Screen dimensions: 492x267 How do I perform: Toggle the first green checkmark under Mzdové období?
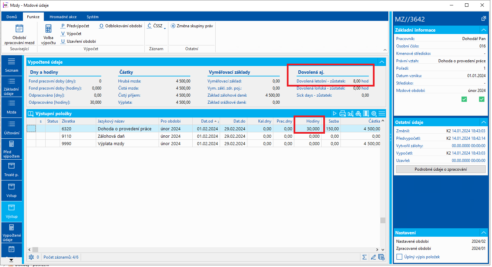point(464,99)
